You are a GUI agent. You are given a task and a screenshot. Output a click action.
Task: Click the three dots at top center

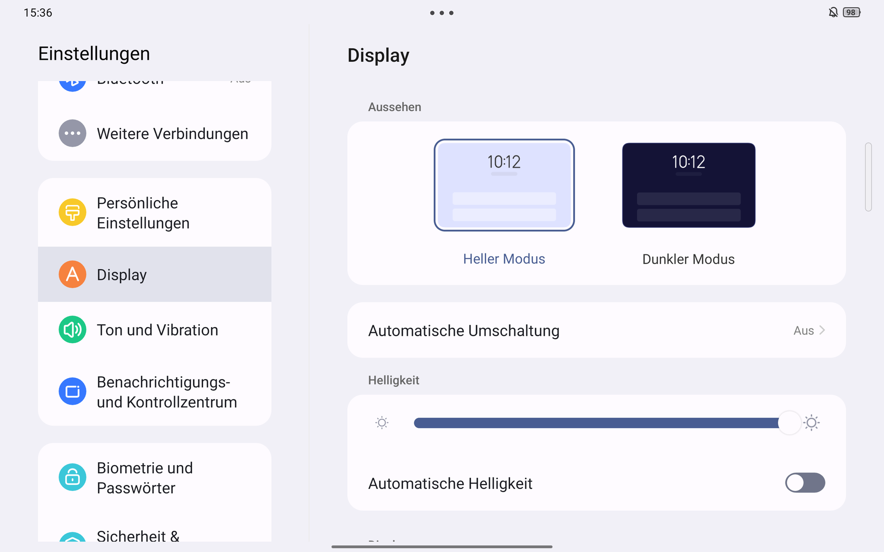tap(442, 13)
